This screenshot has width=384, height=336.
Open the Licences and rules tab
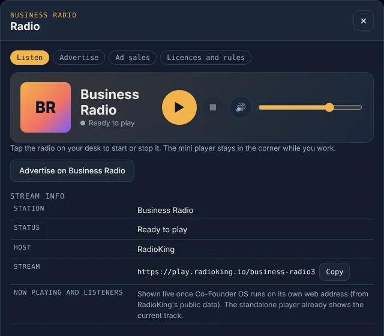click(206, 58)
